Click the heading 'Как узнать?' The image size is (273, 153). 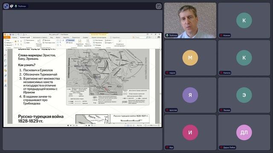click(26, 65)
